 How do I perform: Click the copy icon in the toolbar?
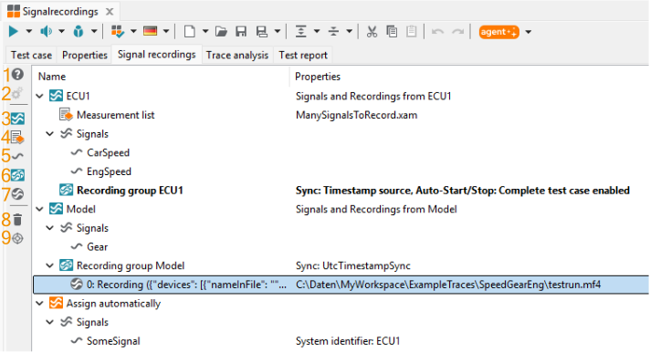[x=392, y=32]
